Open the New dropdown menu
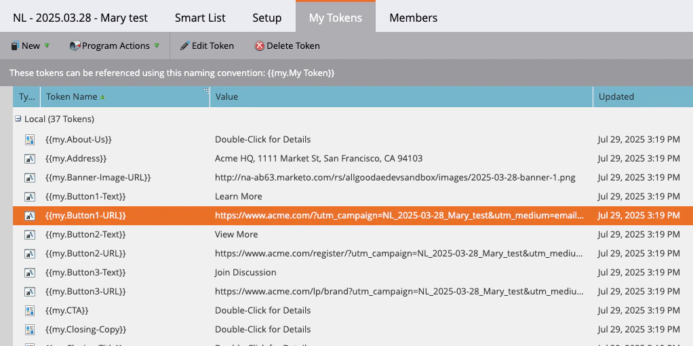The image size is (693, 346). (30, 45)
